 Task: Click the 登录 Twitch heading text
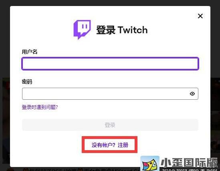(x=122, y=30)
